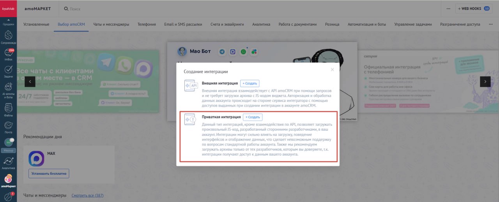Open the three-dots menu beside WEB HOOKS

tap(448, 9)
